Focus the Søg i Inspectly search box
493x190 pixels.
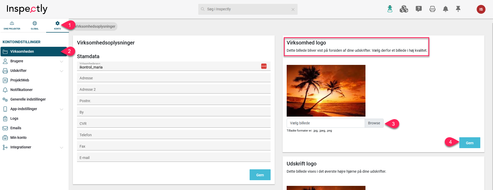(x=248, y=9)
